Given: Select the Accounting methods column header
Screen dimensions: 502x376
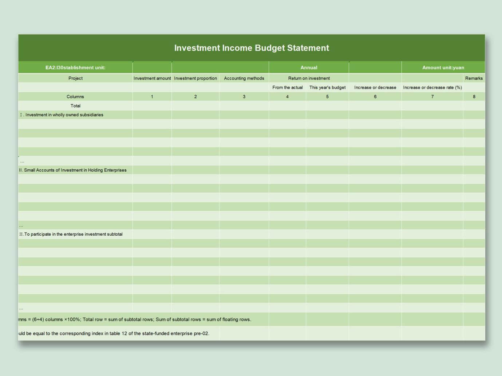Looking at the screenshot, I should [x=244, y=78].
